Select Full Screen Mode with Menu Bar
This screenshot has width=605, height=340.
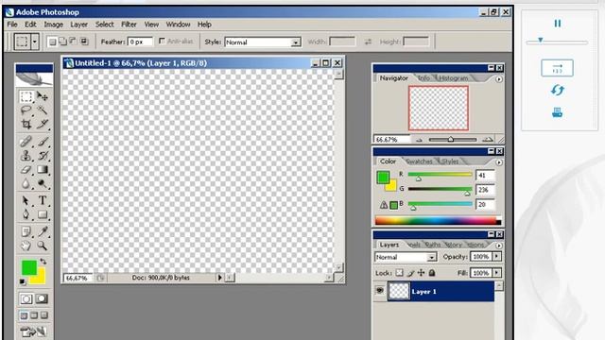34,315
